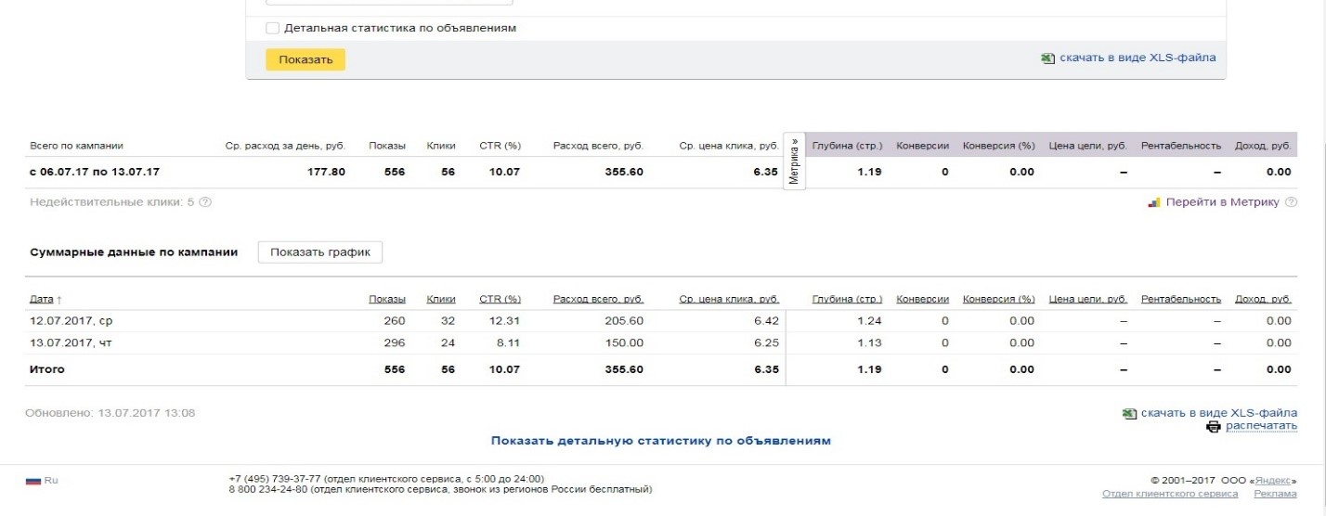The height and width of the screenshot is (516, 1326).
Task: Sort by Расход всего column in lower table
Action: 598,299
